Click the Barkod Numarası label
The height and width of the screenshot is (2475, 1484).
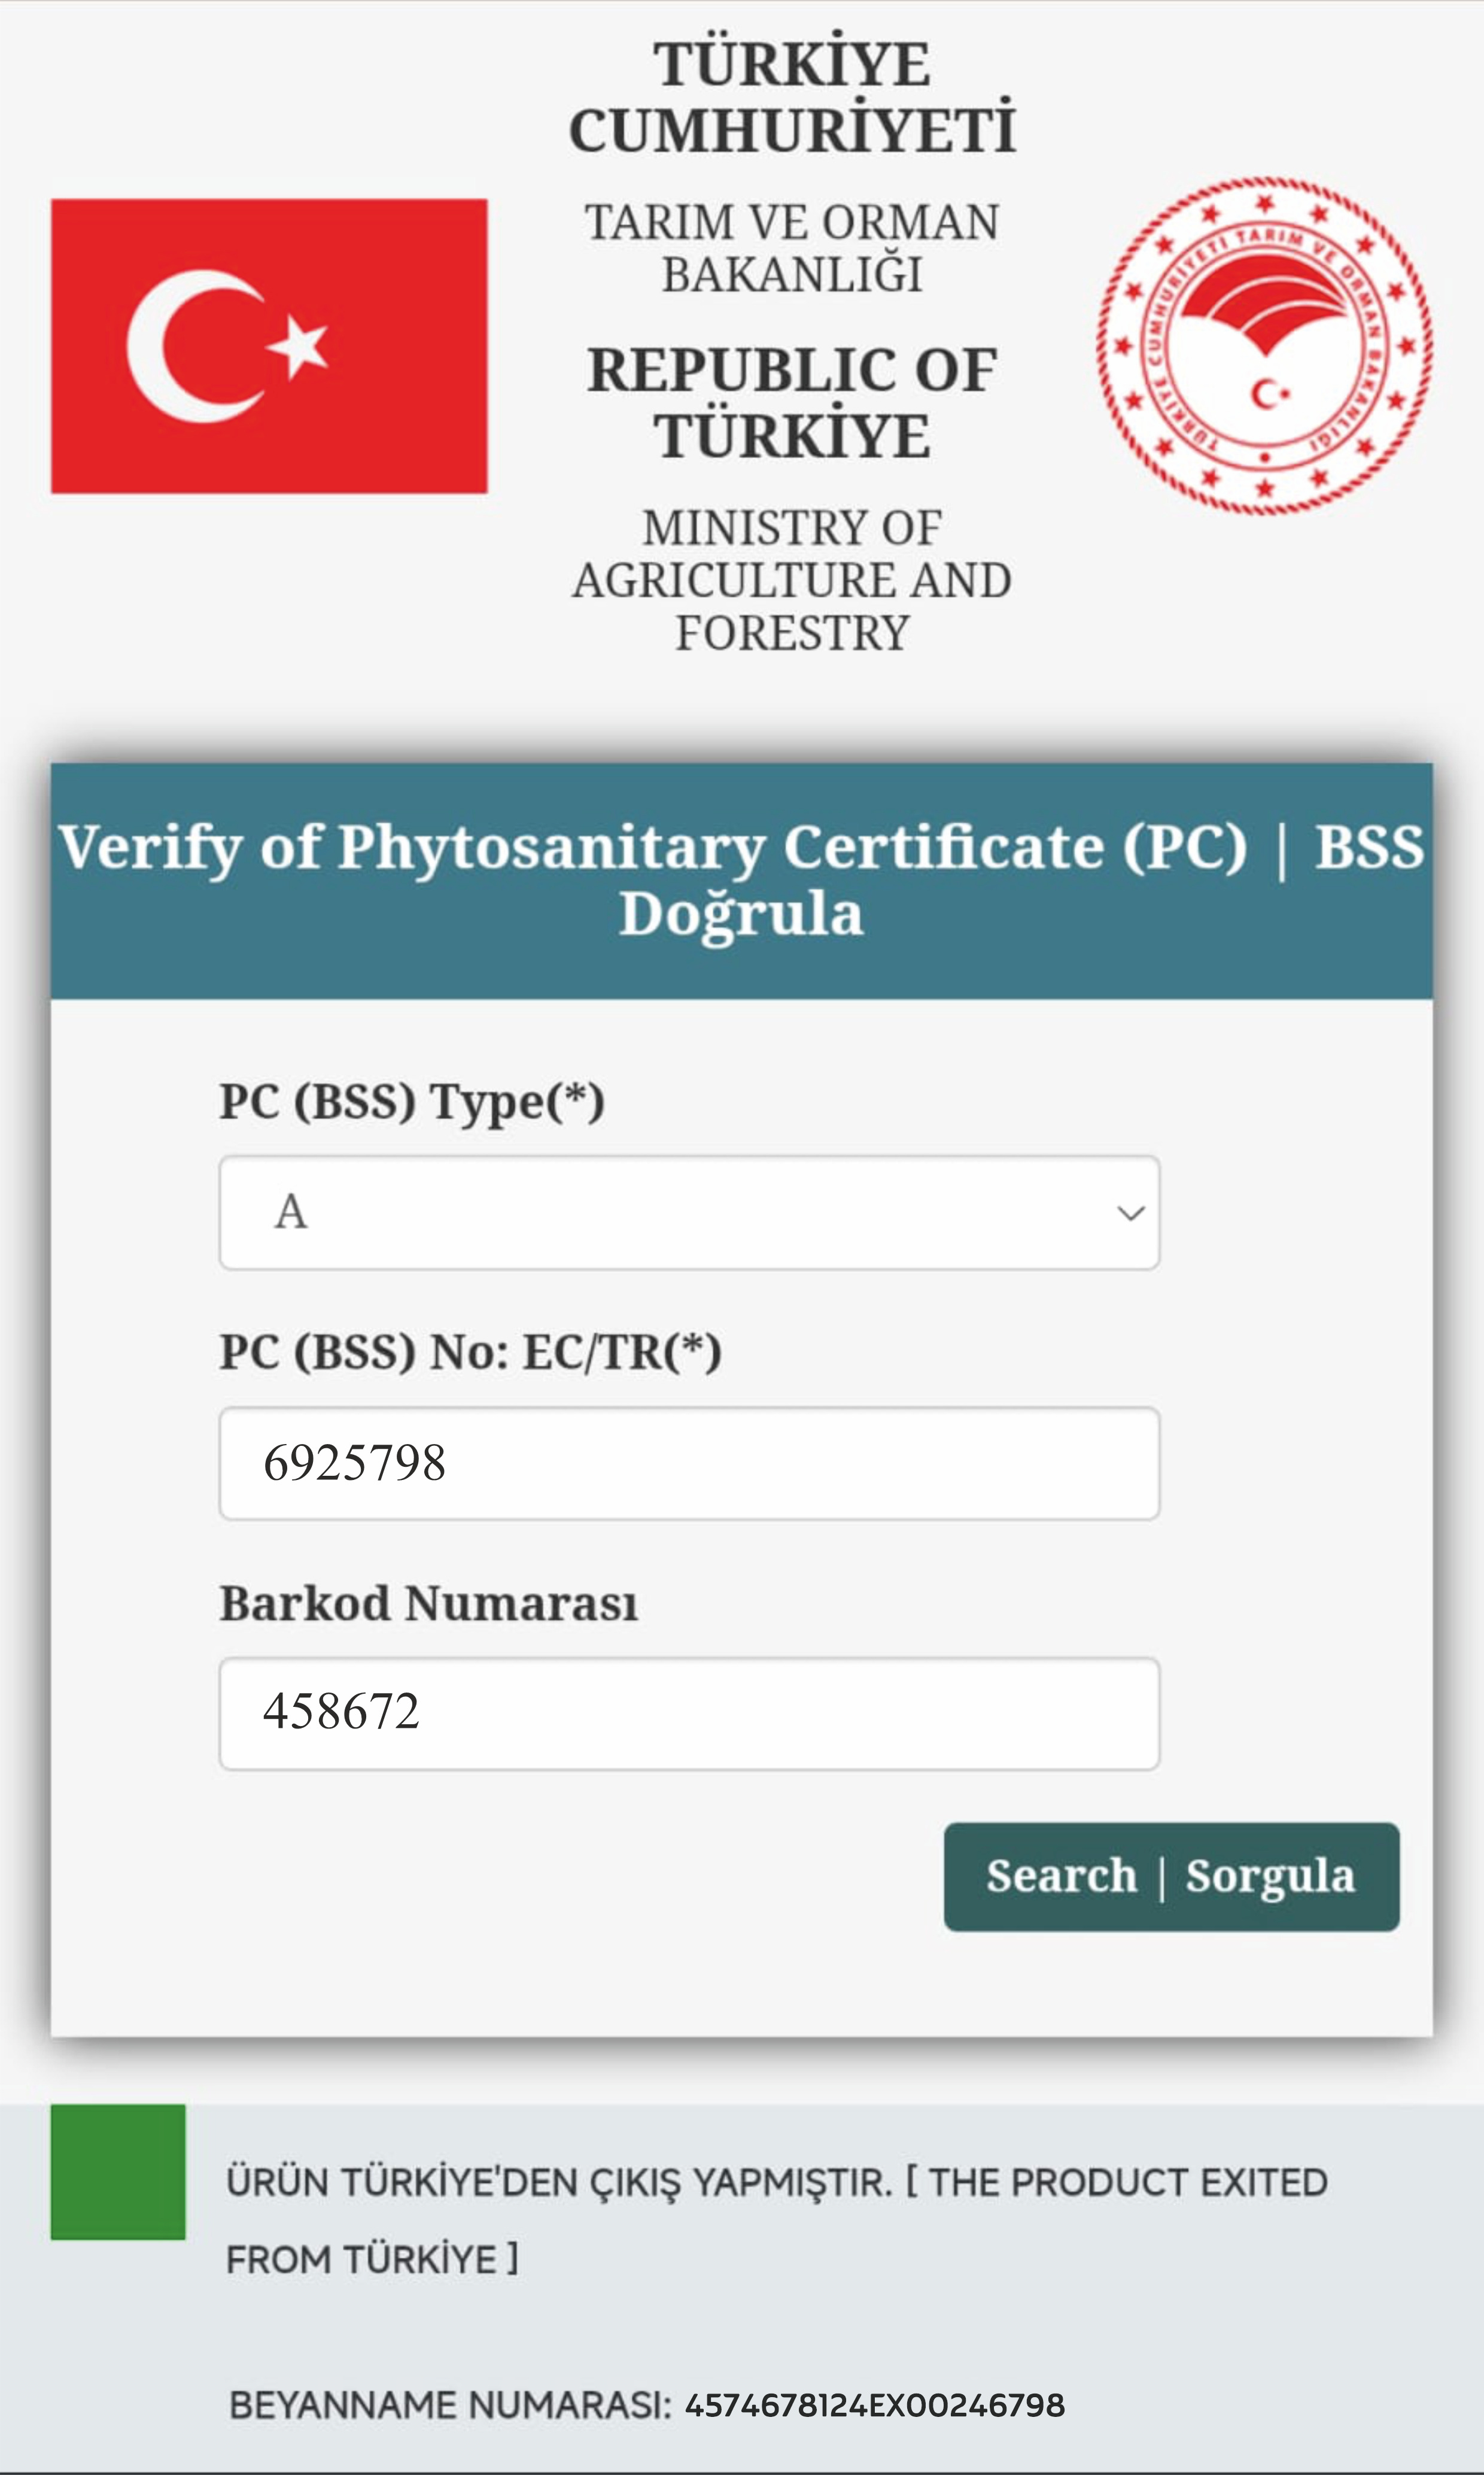[x=428, y=1603]
